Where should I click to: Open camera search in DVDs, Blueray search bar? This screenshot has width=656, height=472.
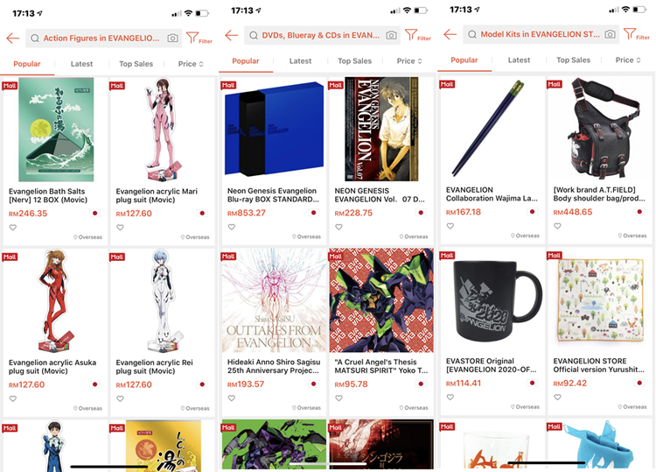click(391, 35)
